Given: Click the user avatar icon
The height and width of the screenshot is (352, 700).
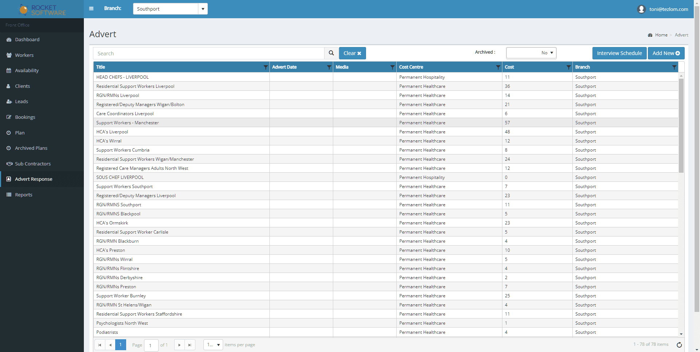Looking at the screenshot, I should 641,9.
